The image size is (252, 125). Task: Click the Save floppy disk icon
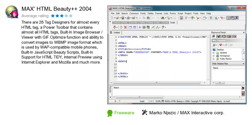coord(123,18)
